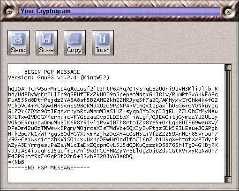The height and width of the screenshot is (191, 239).
Task: Place cursor on the END PGP MESSAGE line
Action: (49, 168)
